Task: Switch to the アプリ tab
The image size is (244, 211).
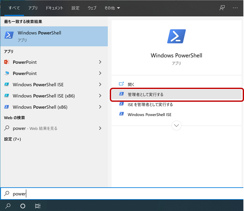Action: tap(33, 8)
